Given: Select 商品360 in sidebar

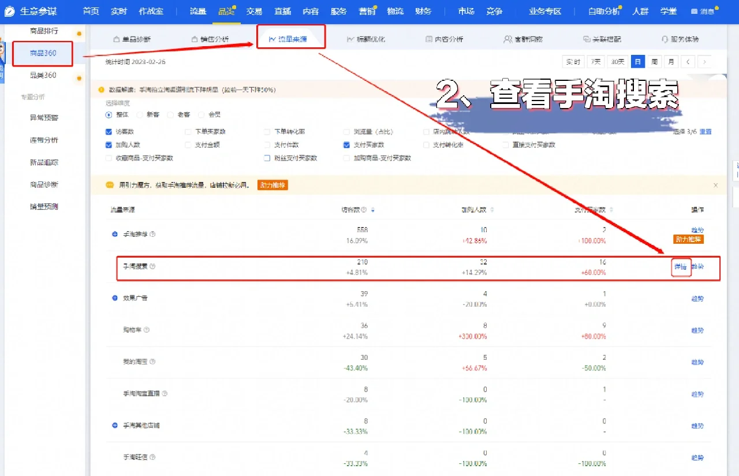Looking at the screenshot, I should 43,53.
